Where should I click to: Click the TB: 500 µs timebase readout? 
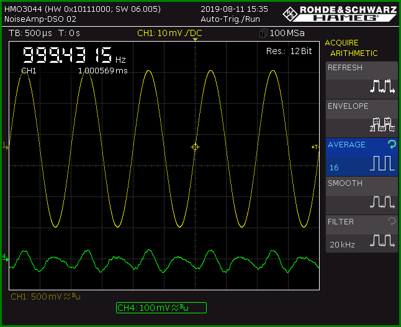(x=30, y=33)
